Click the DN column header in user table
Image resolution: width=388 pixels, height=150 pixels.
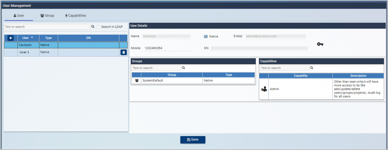[x=89, y=38]
